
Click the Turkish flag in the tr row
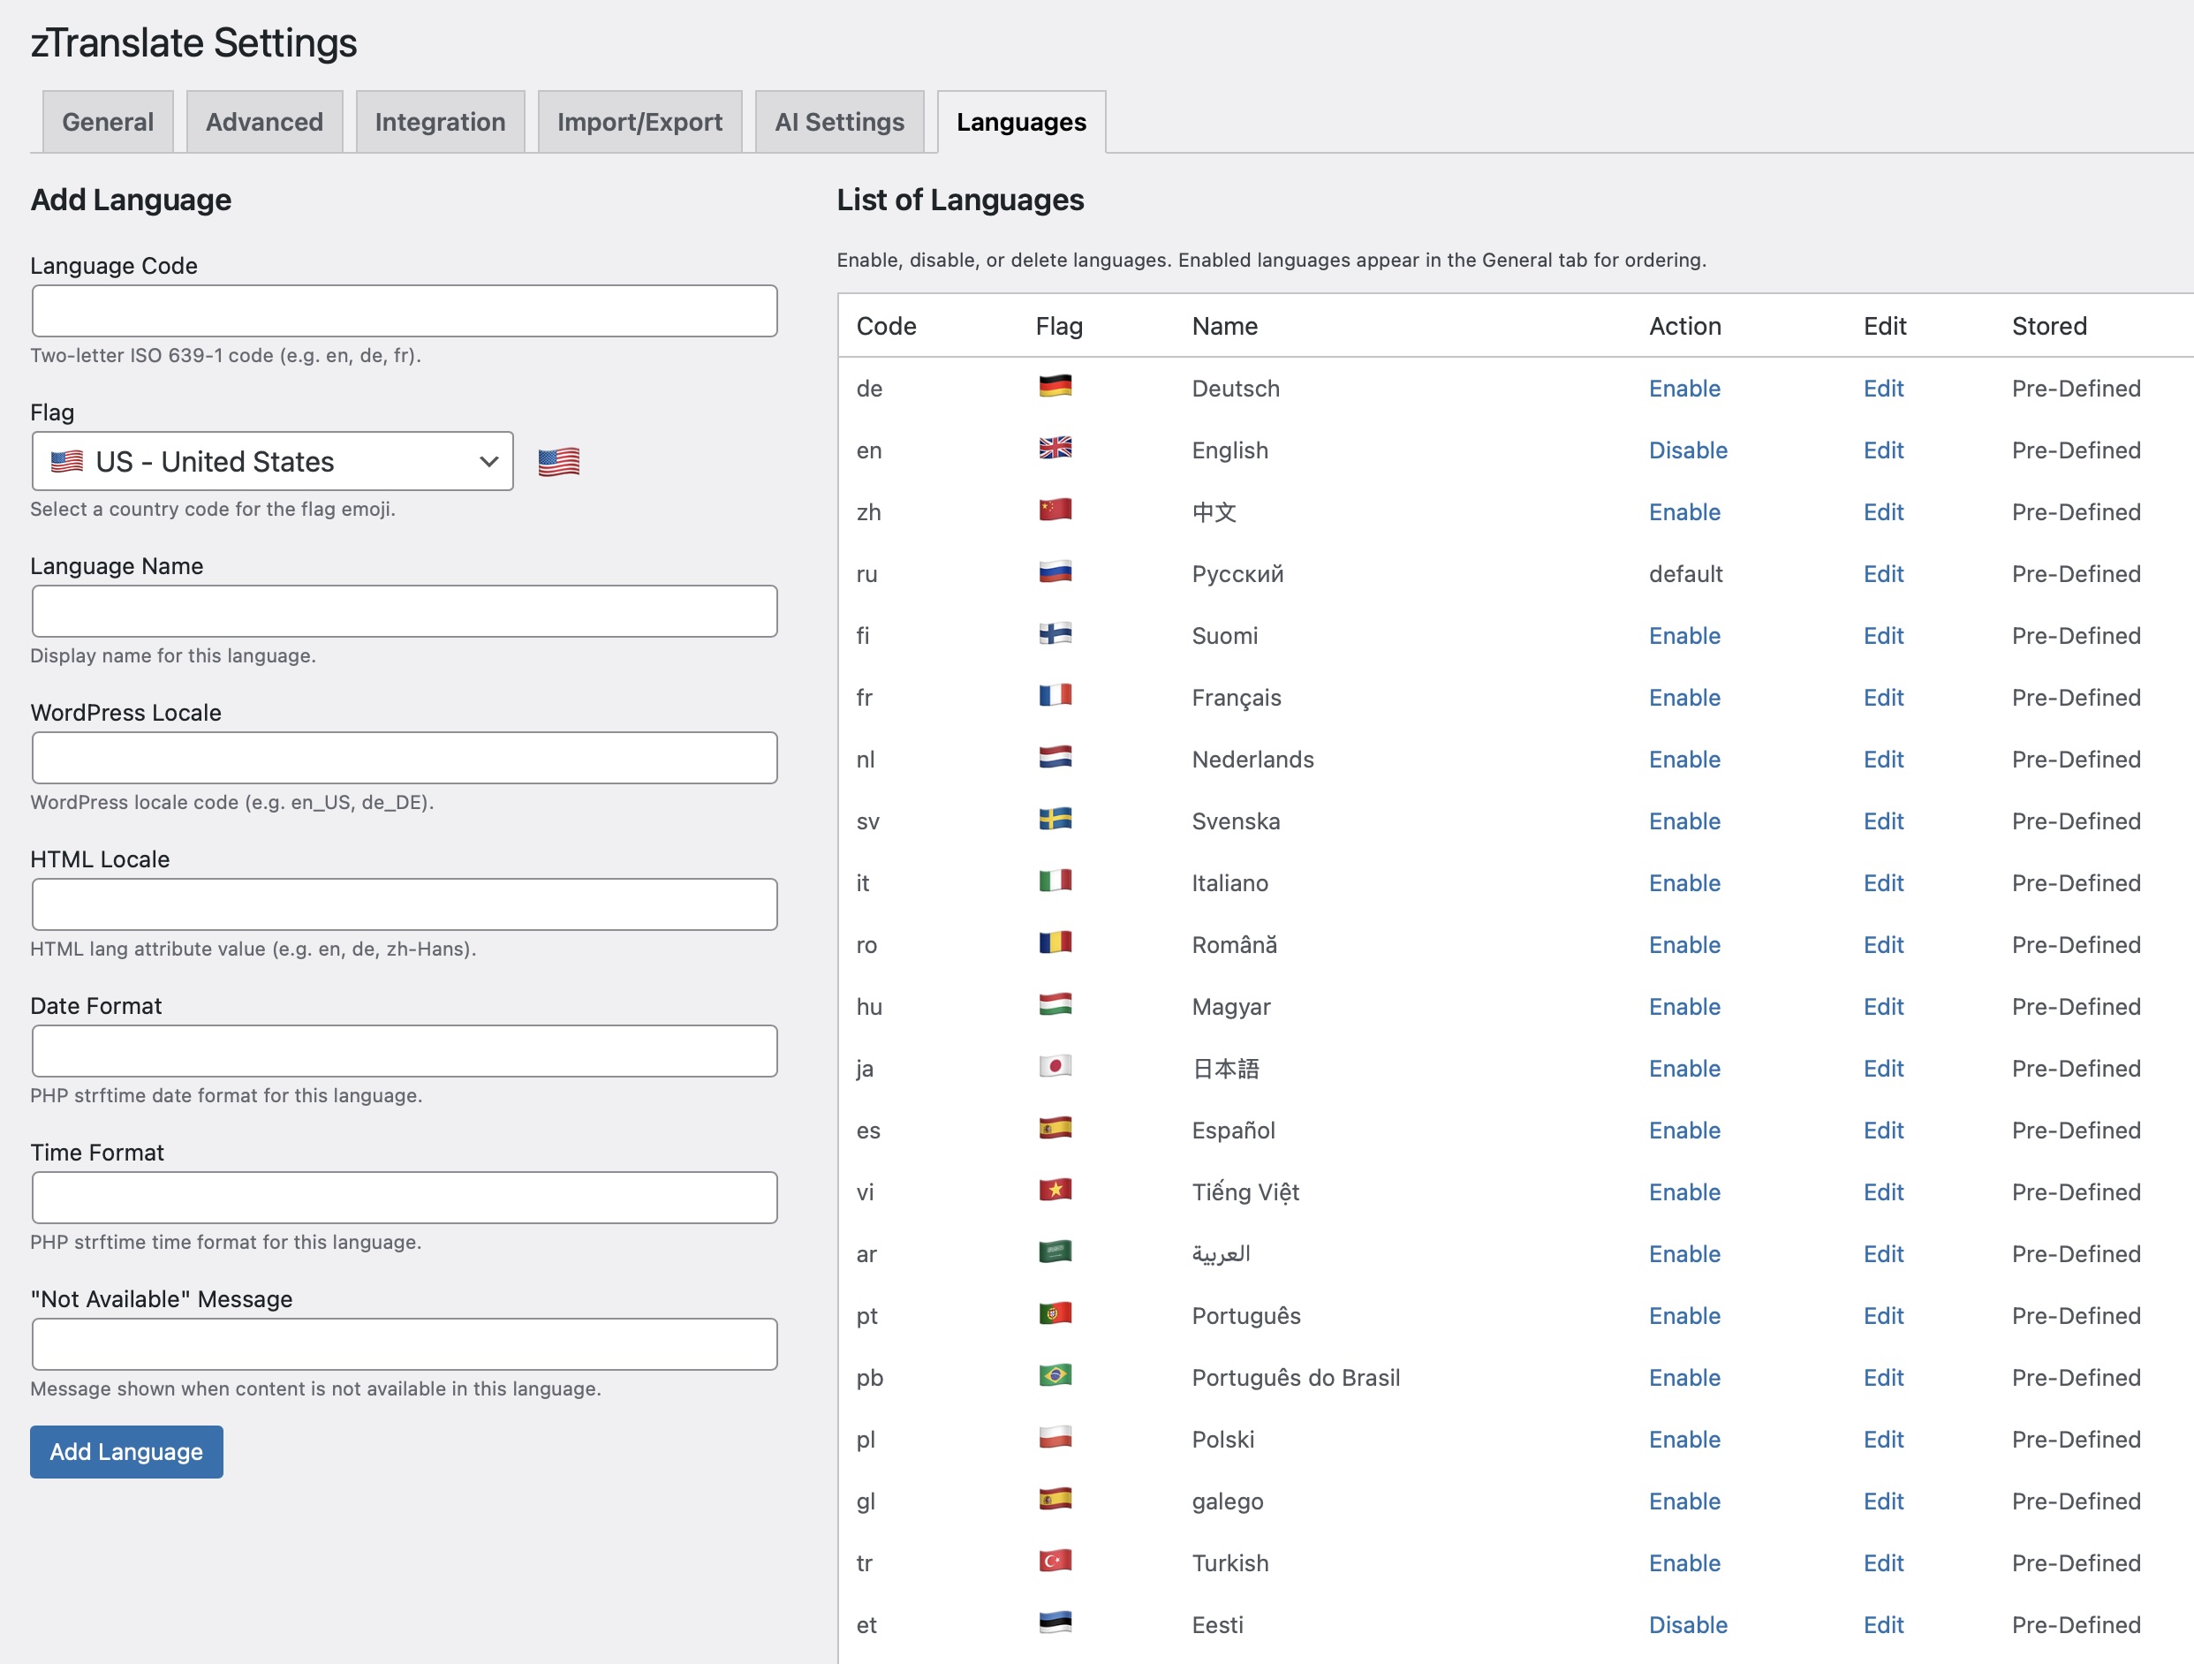(1055, 1560)
